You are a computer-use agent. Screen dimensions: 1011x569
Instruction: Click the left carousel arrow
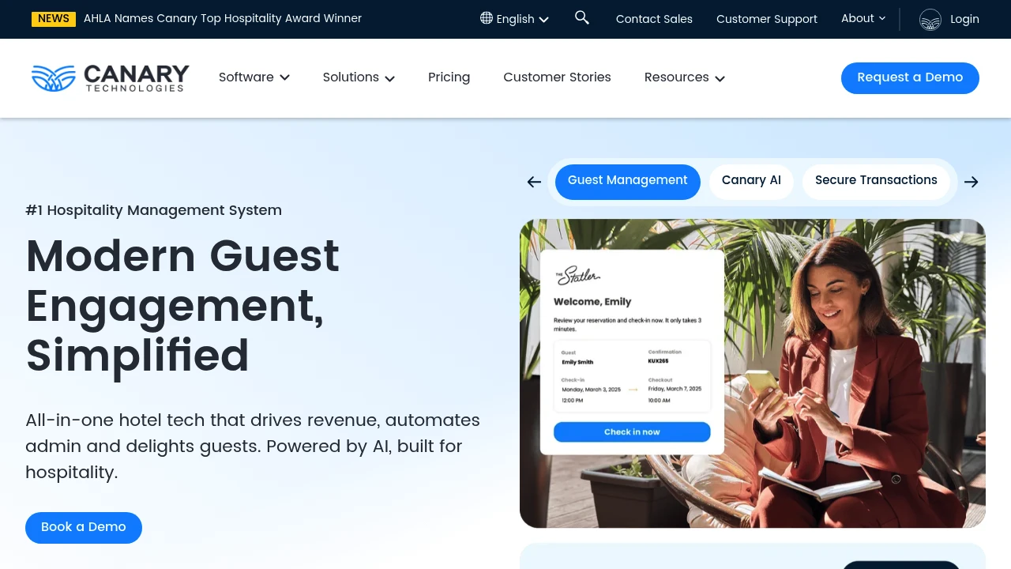click(534, 182)
